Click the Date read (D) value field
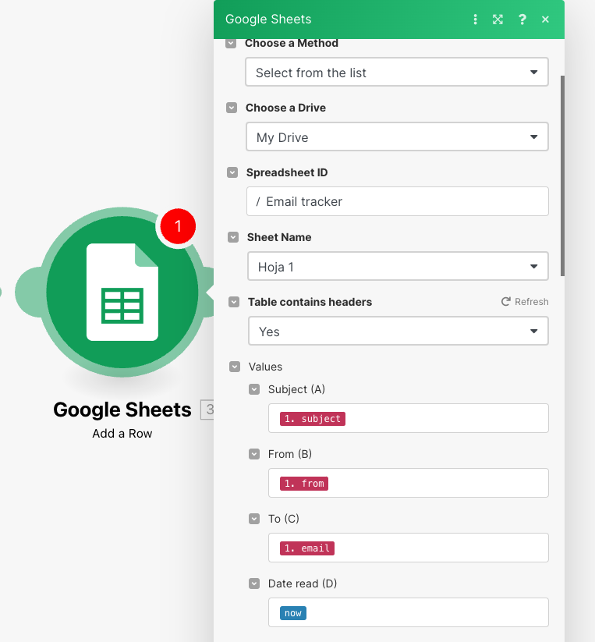595x642 pixels. (409, 612)
